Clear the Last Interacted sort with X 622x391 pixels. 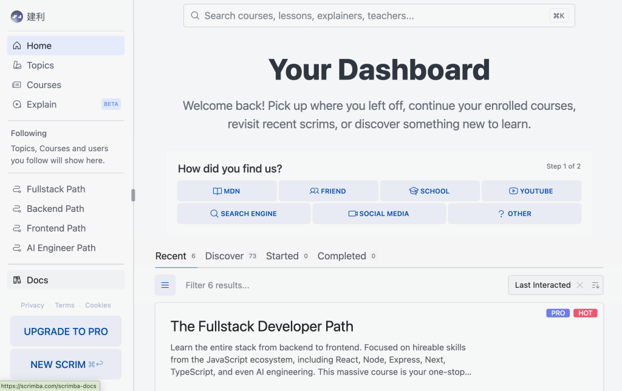tap(579, 285)
